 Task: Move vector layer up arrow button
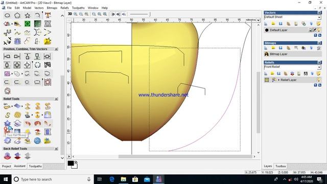tap(316, 35)
